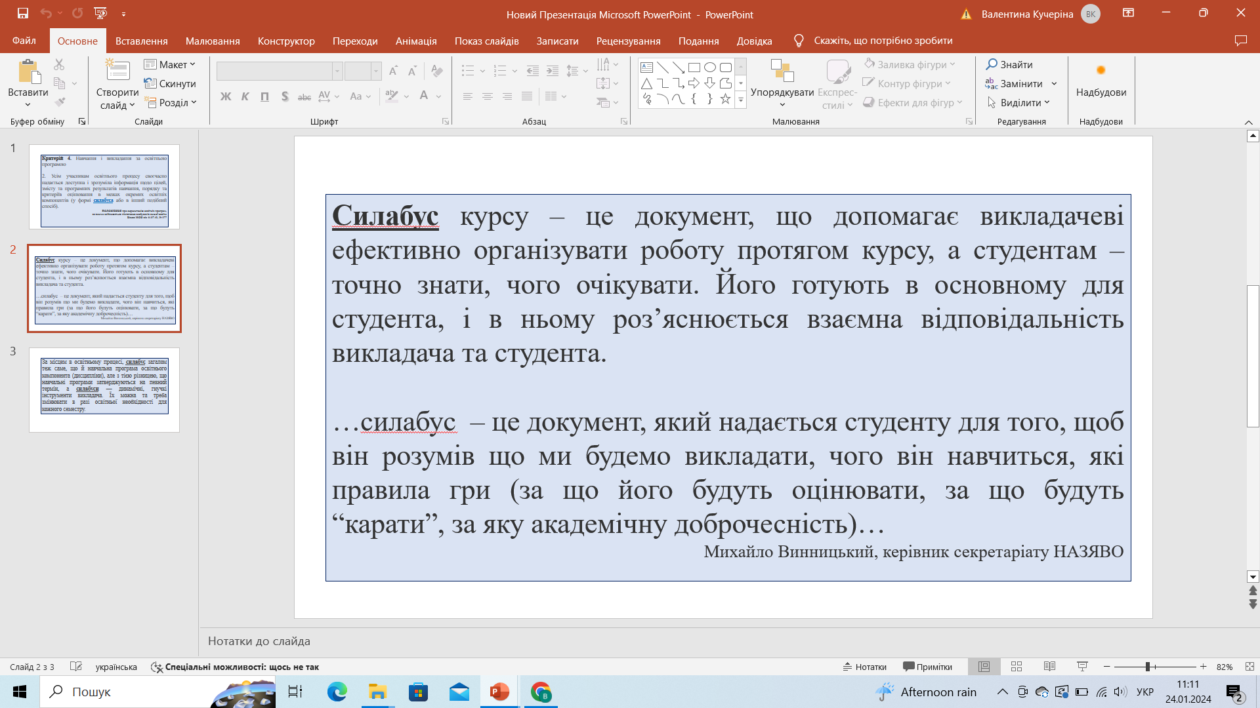Open the Вставлення ribbon tab
Screen dimensions: 1260x708
point(141,41)
